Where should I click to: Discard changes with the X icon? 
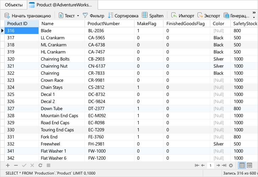(32, 165)
